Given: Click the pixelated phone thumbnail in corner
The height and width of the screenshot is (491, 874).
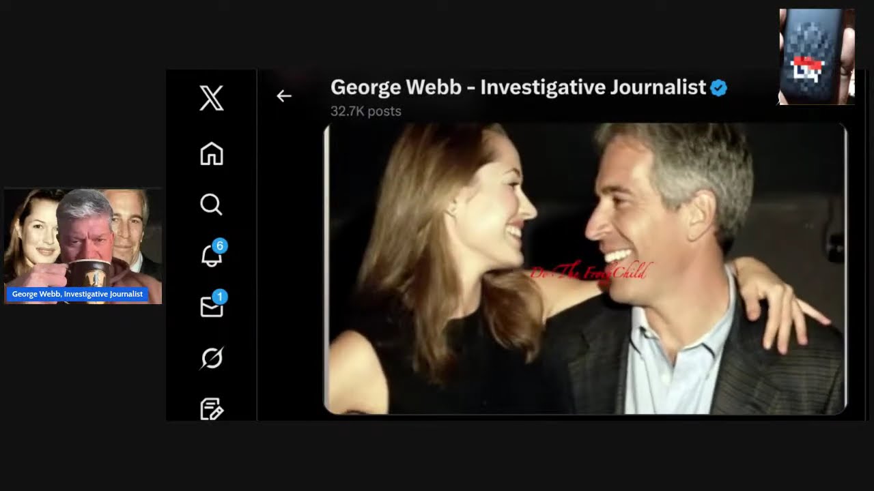Looking at the screenshot, I should pos(817,57).
